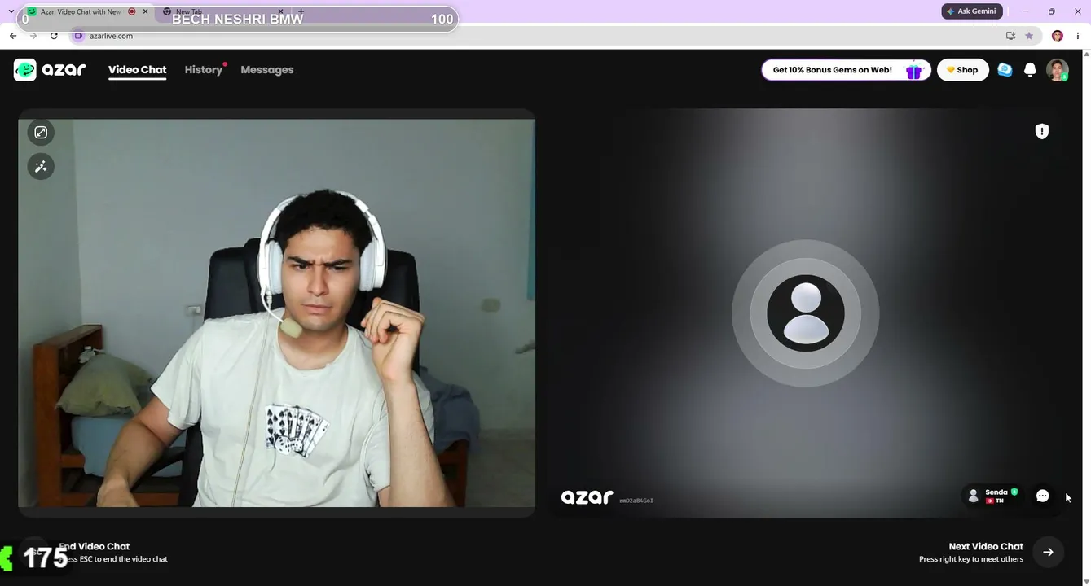
Task: Open a new browser tab with plus
Action: coord(301,12)
